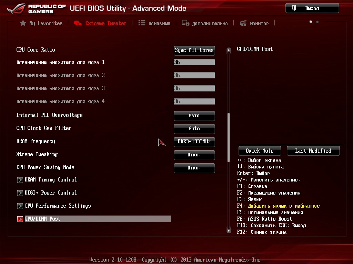The height and width of the screenshot is (264, 353).
Task: Click the vertical scrollbar thumb
Action: tap(229, 137)
